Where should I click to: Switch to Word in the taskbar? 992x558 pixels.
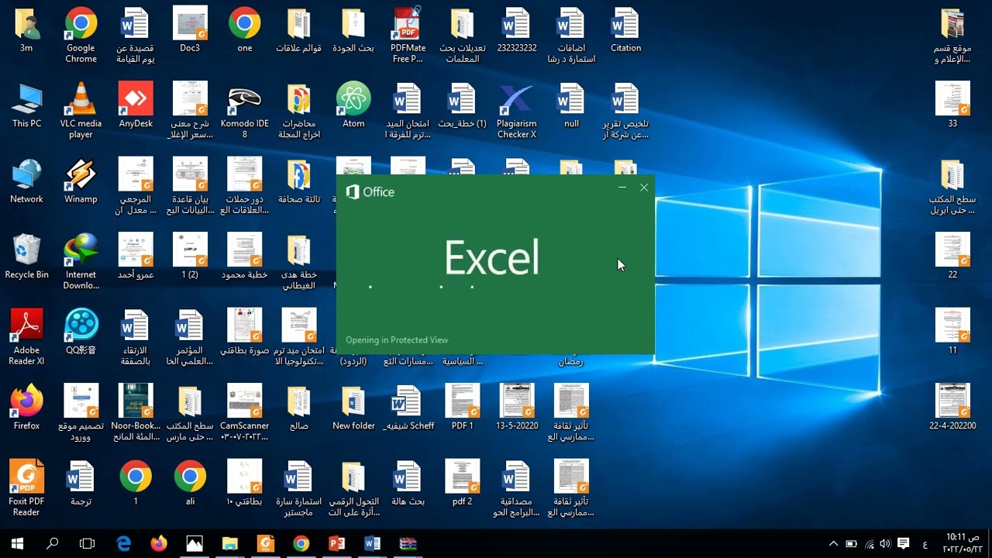coord(373,543)
